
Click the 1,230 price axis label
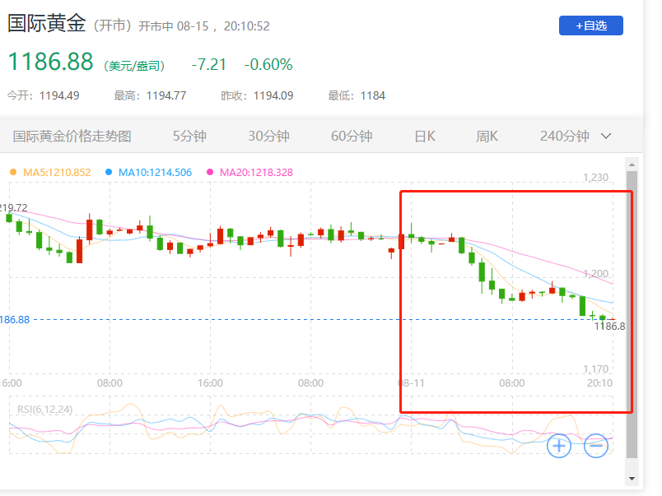click(x=595, y=178)
